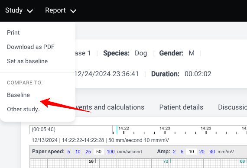This screenshot has width=247, height=168.
Task: Click the cyan timeline position marker
Action: point(117,130)
